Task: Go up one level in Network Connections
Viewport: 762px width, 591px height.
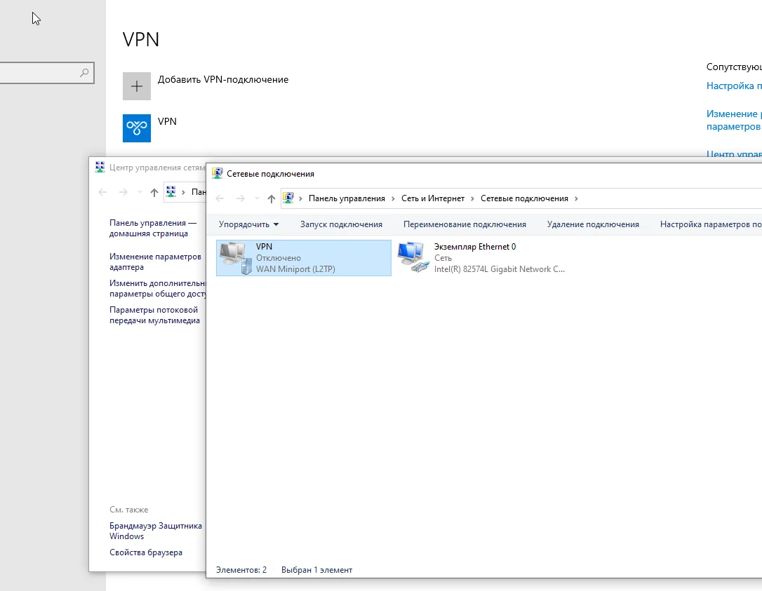Action: 271,198
